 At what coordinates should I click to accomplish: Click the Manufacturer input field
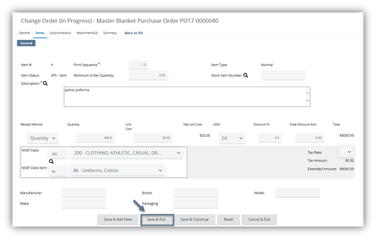(x=84, y=193)
